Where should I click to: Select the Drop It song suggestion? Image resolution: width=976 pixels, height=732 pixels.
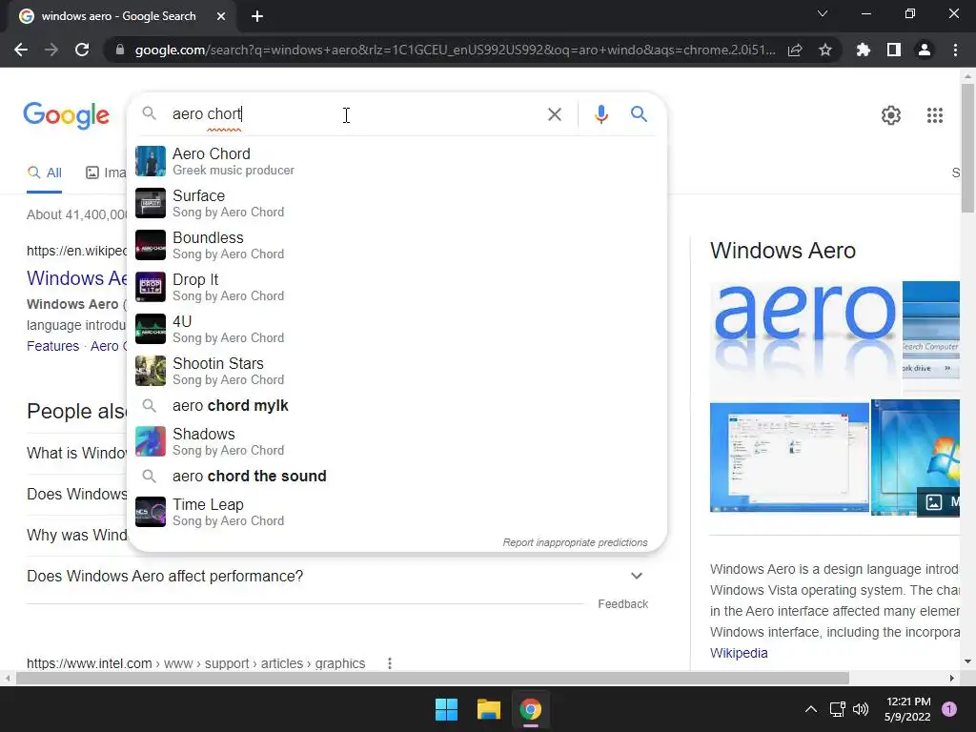(397, 287)
